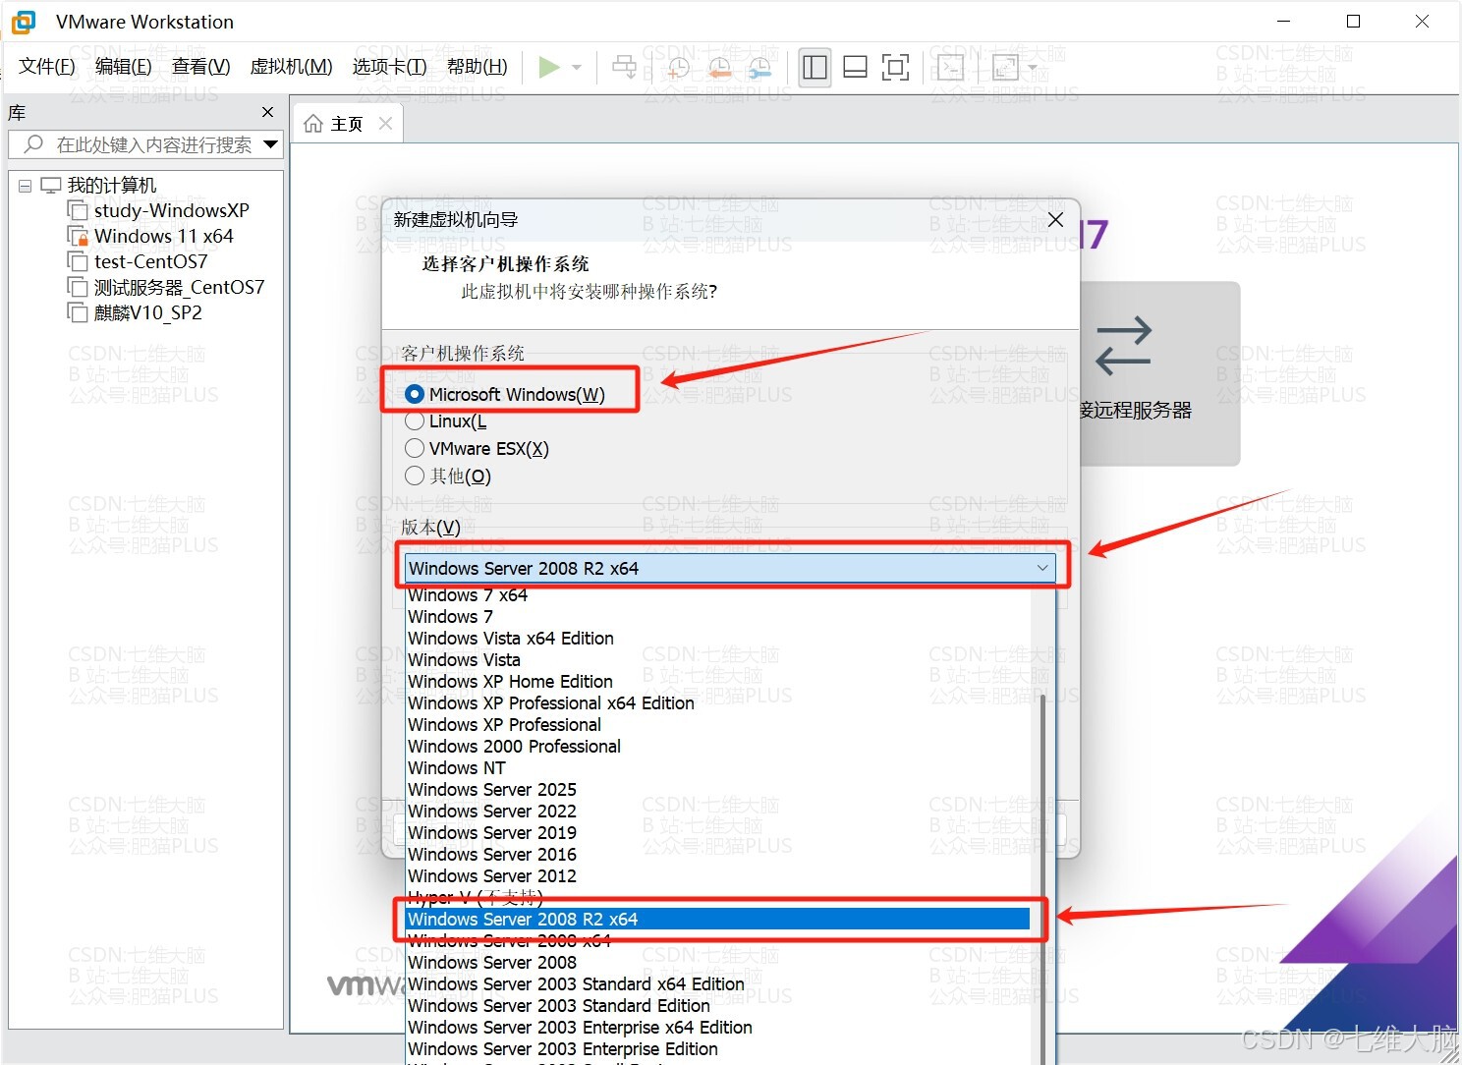This screenshot has height=1065, width=1462.
Task: Open the 虚拟机(M) menu
Action: coord(291,67)
